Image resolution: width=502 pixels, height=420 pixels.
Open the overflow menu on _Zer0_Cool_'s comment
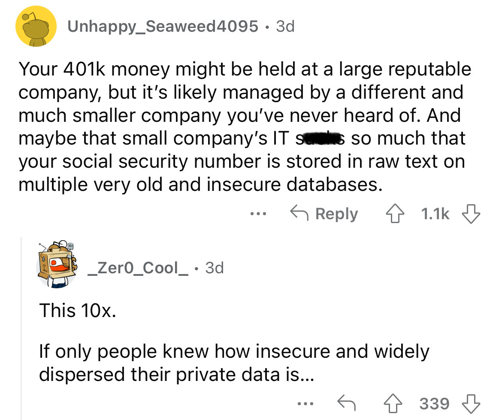pos(305,403)
